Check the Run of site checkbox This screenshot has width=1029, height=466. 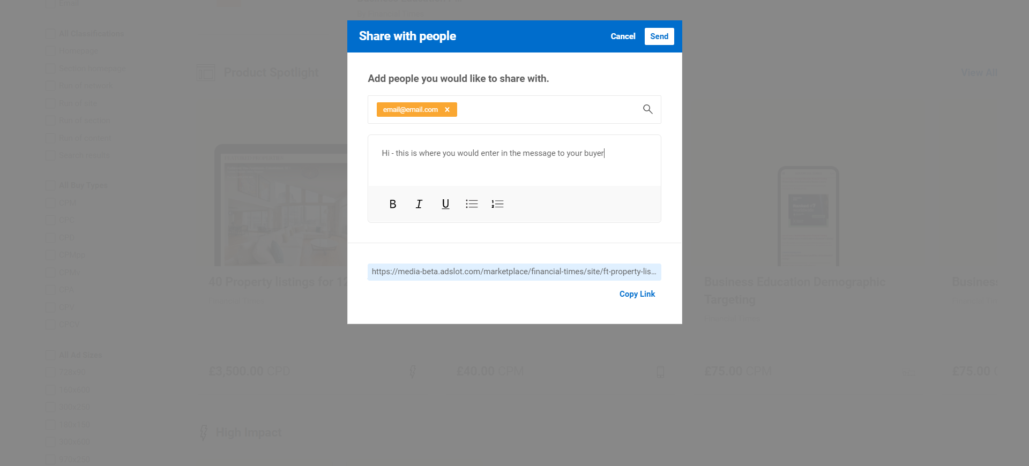51,103
